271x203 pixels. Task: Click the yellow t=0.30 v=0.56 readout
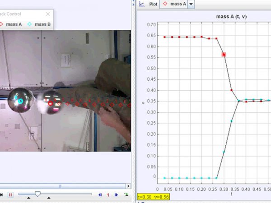pos(154,197)
